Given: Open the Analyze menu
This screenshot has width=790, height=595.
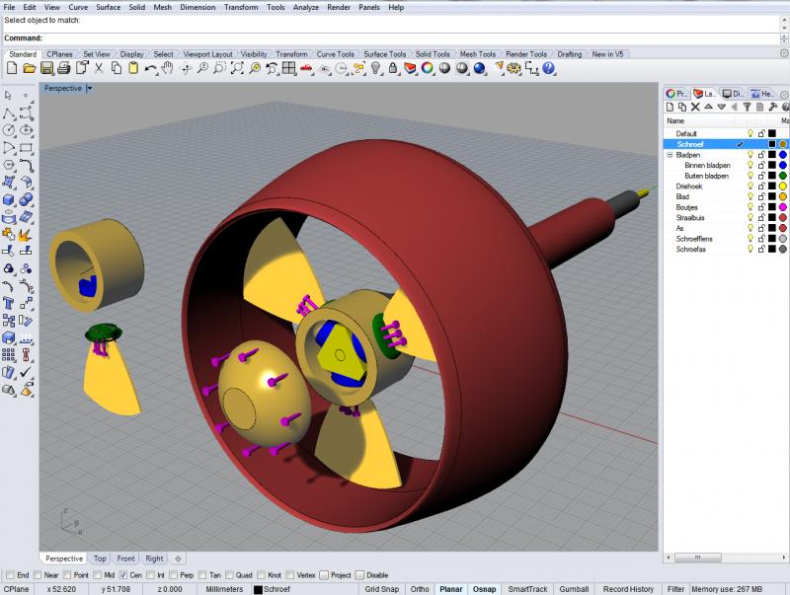Looking at the screenshot, I should coord(306,7).
